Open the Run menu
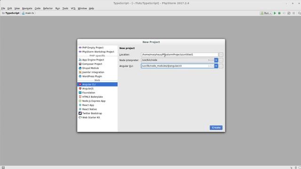 click(x=57, y=8)
